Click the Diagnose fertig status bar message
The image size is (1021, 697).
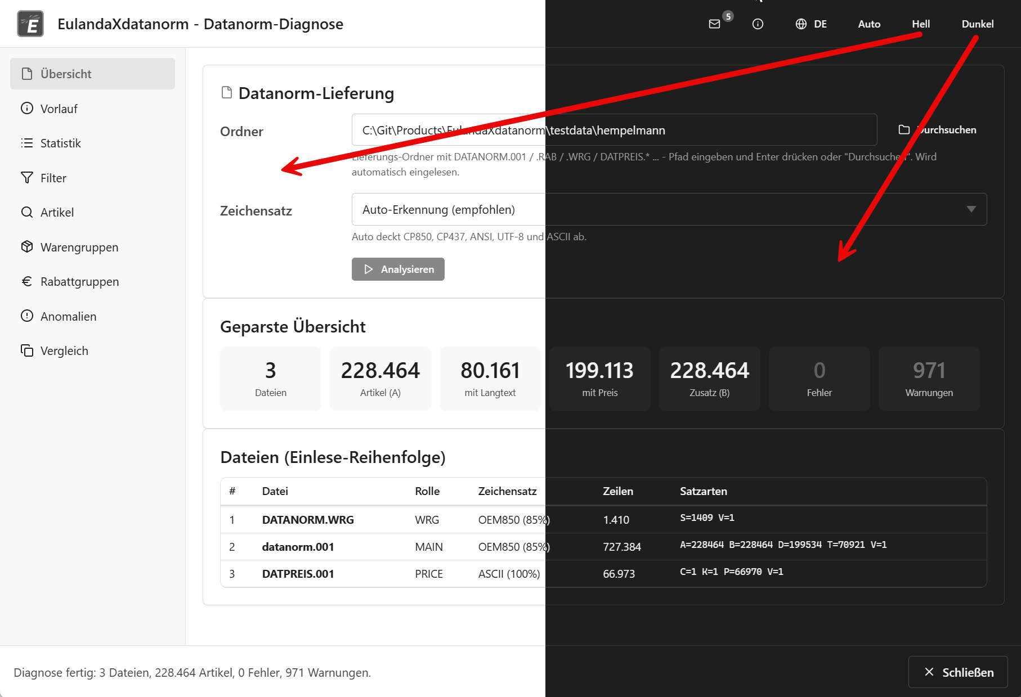192,672
